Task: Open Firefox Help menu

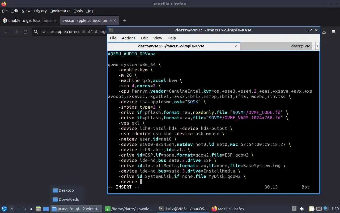Action: tap(90, 11)
